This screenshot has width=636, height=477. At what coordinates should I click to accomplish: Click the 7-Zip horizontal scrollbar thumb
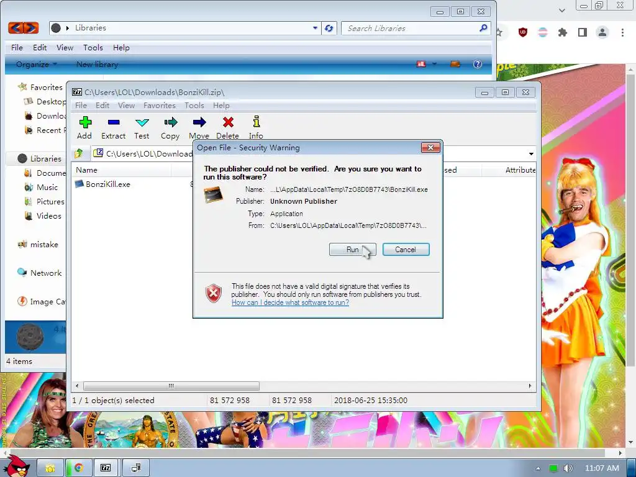pos(171,386)
